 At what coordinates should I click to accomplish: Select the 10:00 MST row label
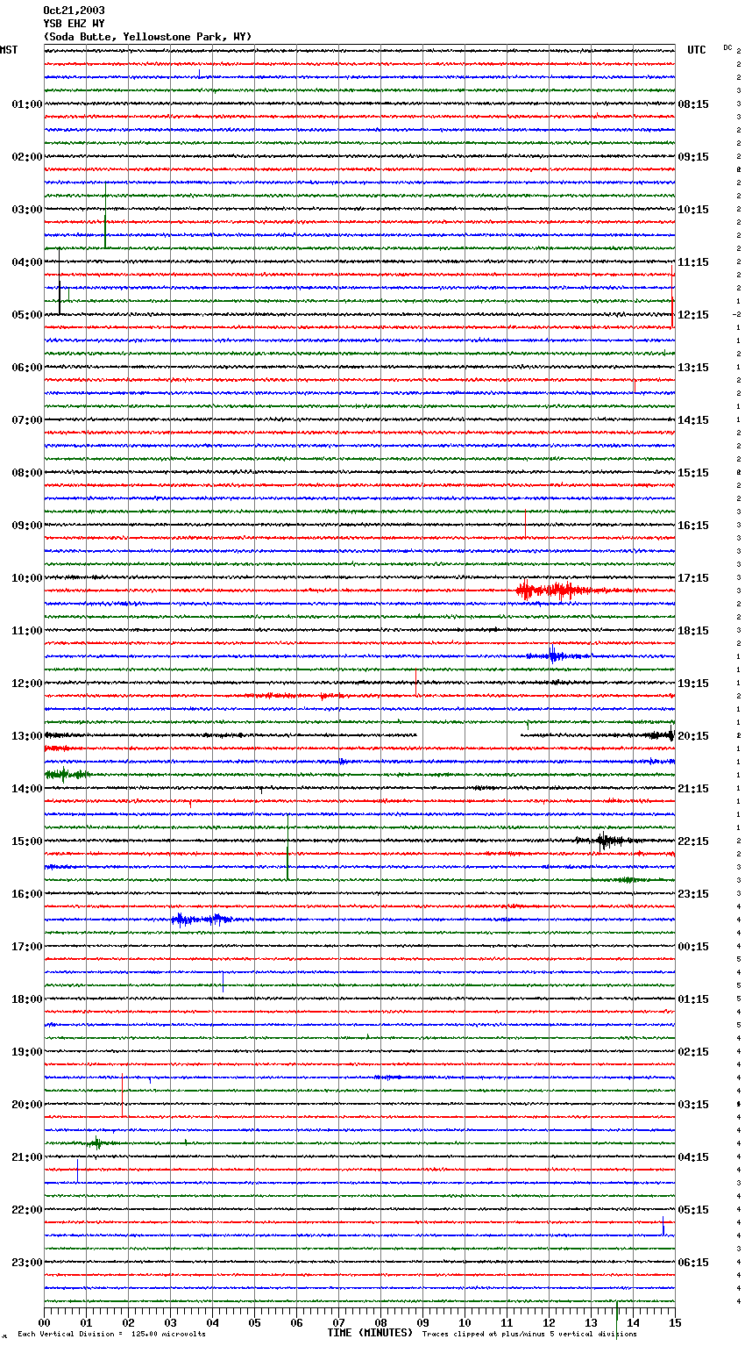tap(26, 578)
